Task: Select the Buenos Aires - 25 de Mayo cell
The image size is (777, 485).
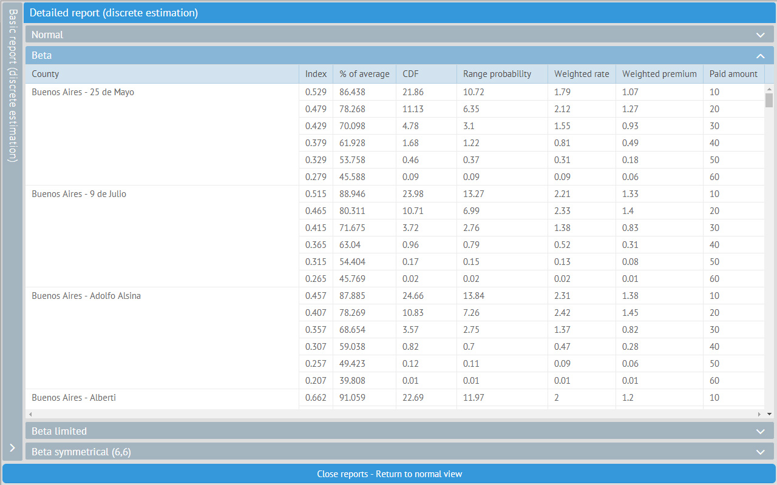Action: click(162, 135)
